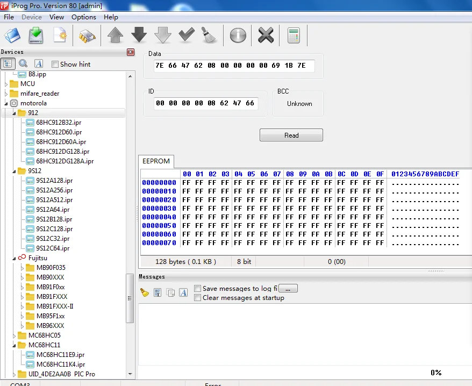Expand the MB90F035 folder
The image size is (472, 386).
[22, 268]
